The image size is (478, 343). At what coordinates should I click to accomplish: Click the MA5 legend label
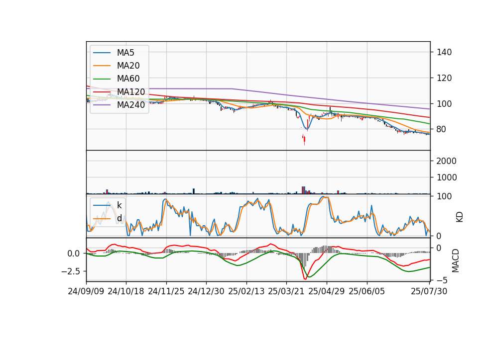125,53
